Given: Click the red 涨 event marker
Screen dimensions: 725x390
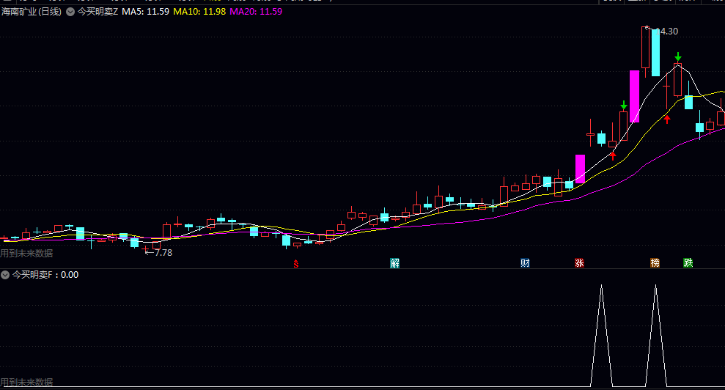Looking at the screenshot, I should (579, 263).
